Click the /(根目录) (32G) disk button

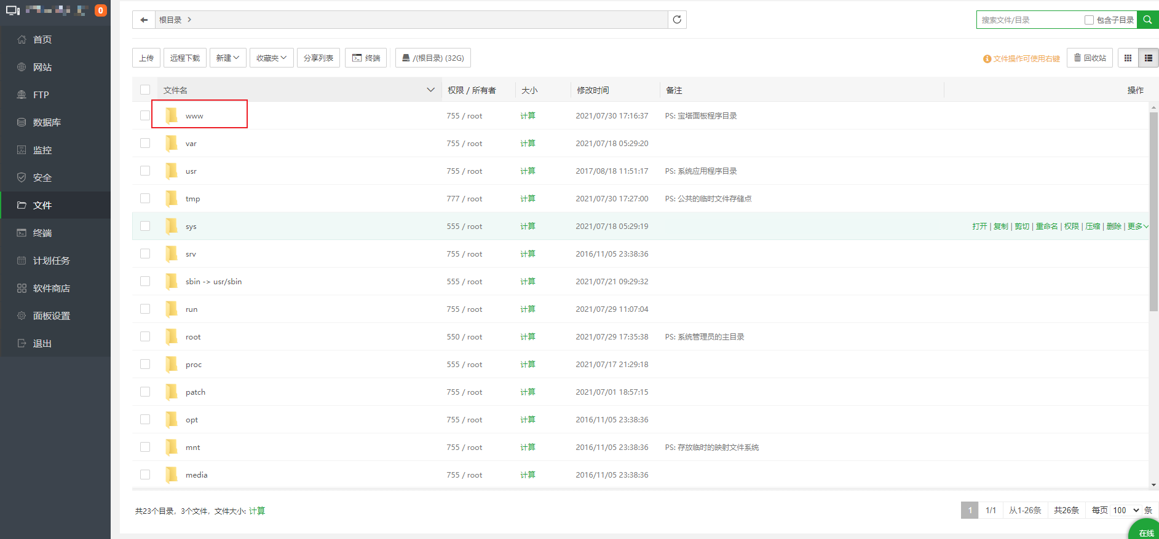click(x=433, y=58)
